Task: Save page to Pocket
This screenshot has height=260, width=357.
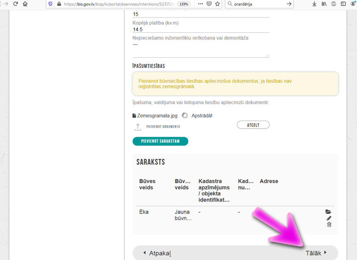Action: pos(209,4)
